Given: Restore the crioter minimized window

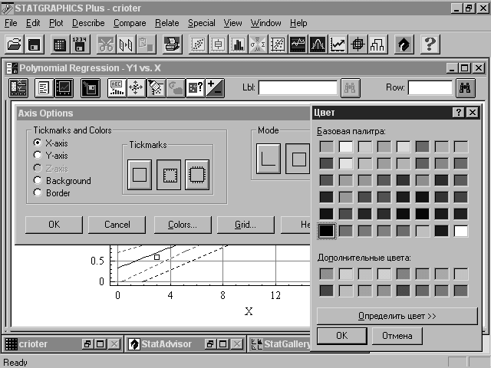Looking at the screenshot, I should point(87,344).
